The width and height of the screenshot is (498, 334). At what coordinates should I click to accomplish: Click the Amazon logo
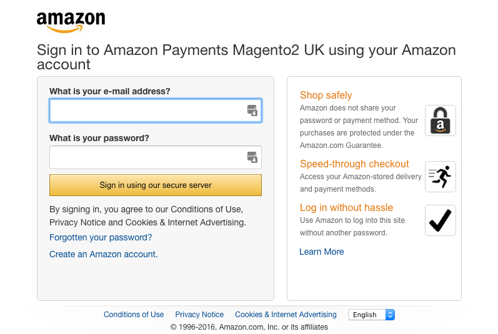(x=71, y=22)
